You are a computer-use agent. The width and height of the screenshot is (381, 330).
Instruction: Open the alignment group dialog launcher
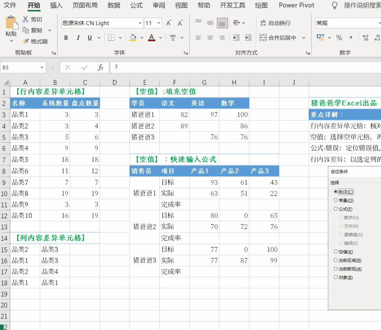(x=308, y=53)
